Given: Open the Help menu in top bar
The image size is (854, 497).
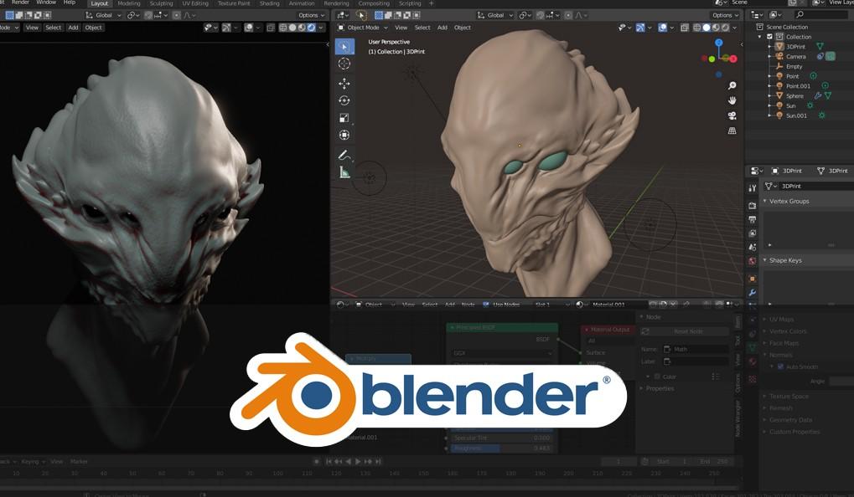Looking at the screenshot, I should (70, 3).
